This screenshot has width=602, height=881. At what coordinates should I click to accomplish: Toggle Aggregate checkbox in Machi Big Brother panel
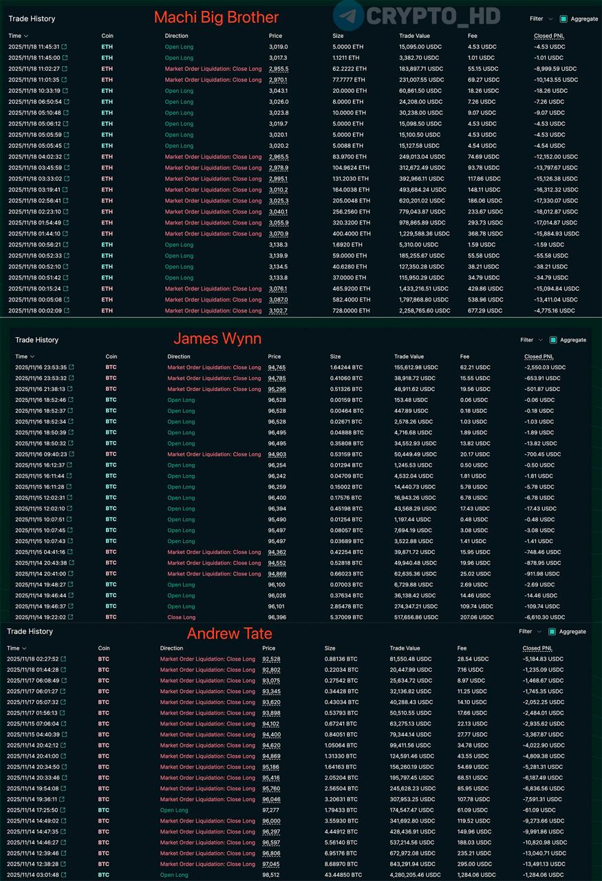click(563, 19)
